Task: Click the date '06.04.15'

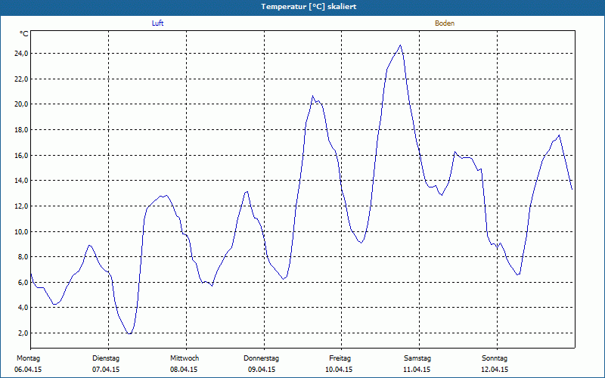Action: [x=28, y=370]
